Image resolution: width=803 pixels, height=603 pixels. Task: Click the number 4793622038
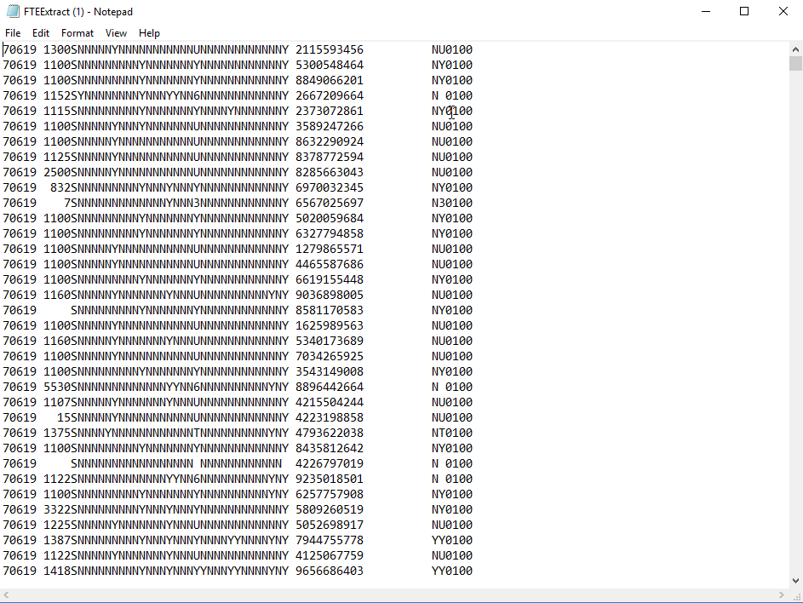point(330,433)
